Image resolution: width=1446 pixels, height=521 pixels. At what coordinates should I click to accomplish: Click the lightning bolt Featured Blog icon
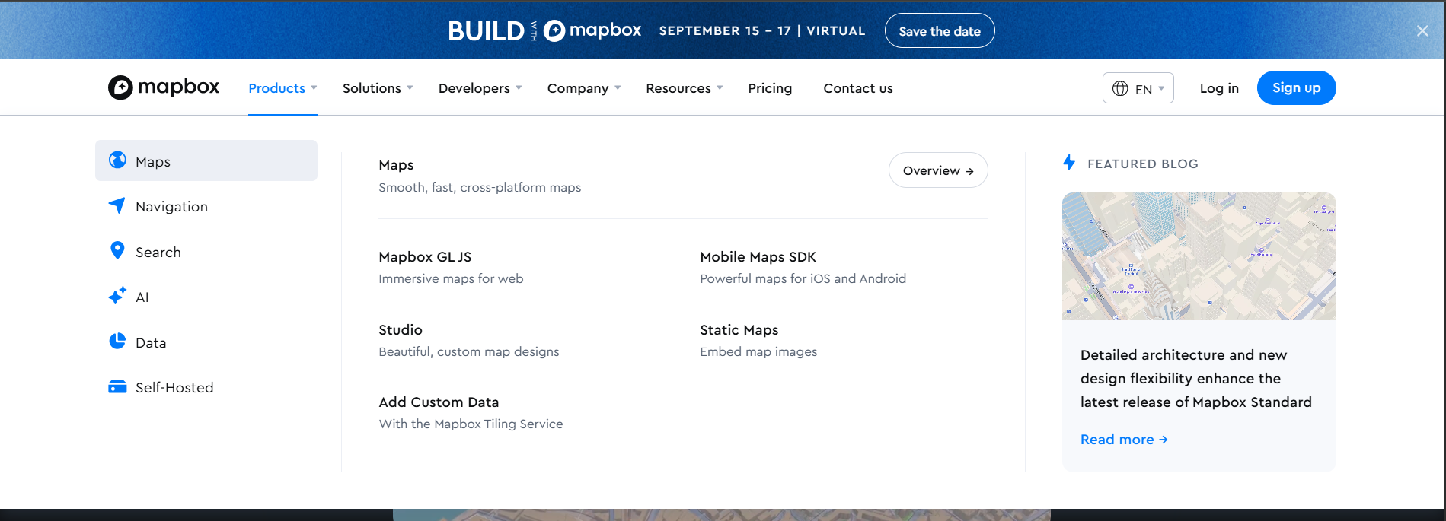coord(1069,162)
